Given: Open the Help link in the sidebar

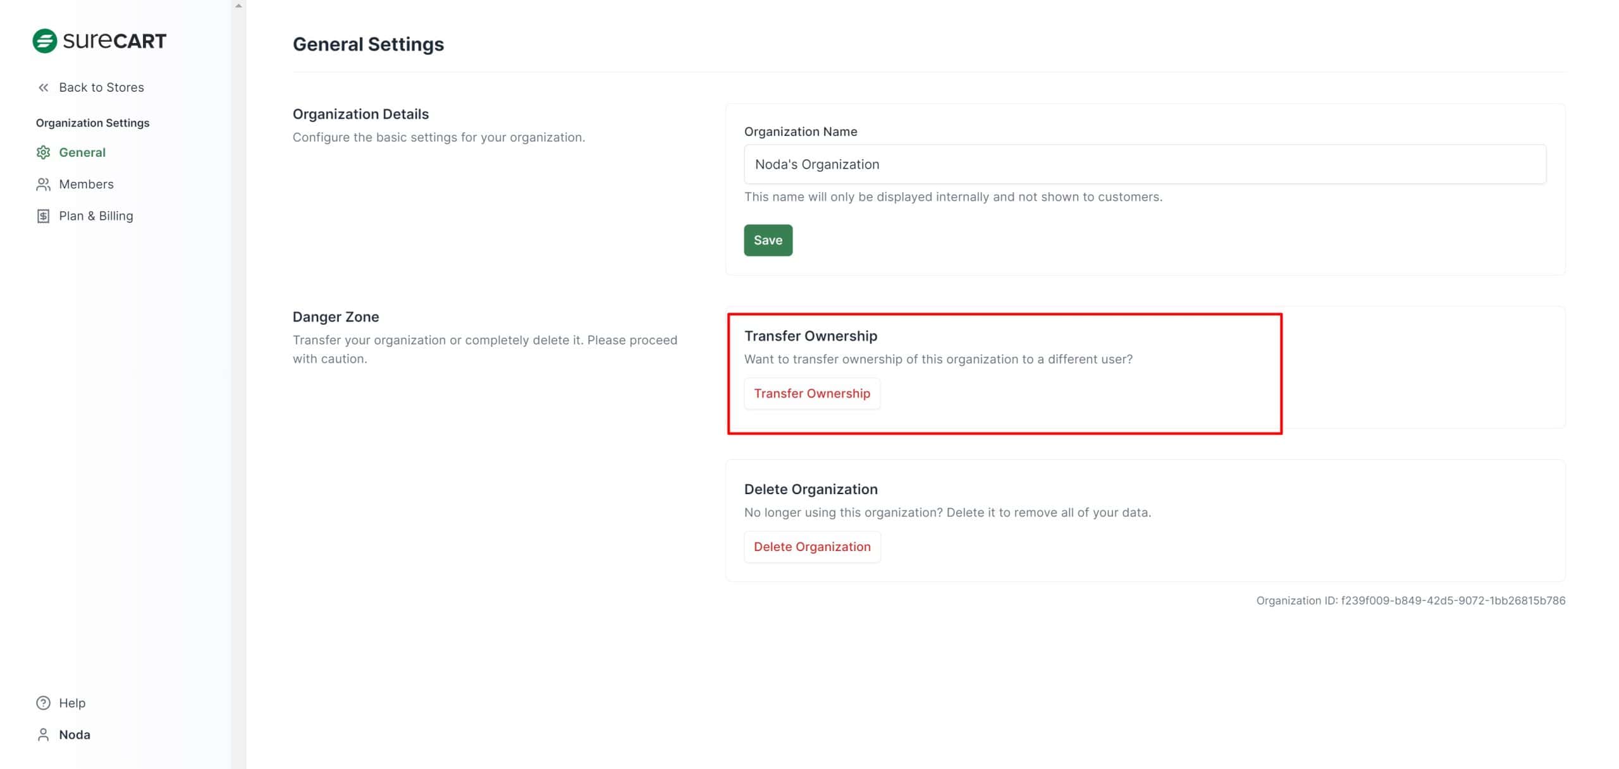Looking at the screenshot, I should point(72,703).
